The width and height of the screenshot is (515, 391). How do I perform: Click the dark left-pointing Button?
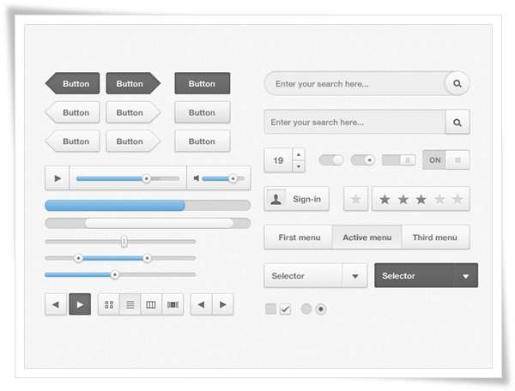[x=73, y=84]
